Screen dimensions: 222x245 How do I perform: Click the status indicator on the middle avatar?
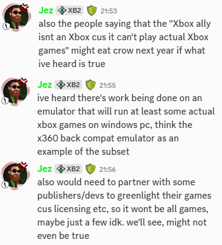coord(5,101)
